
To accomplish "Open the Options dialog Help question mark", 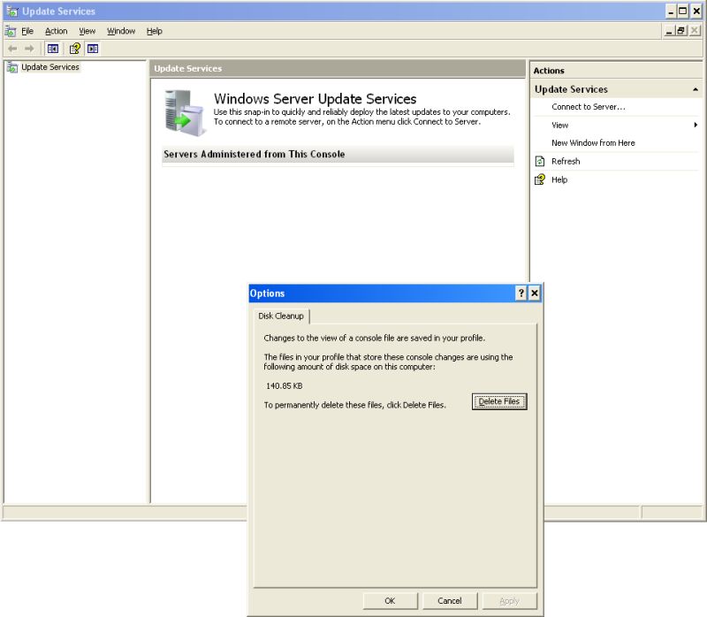I will [x=521, y=293].
